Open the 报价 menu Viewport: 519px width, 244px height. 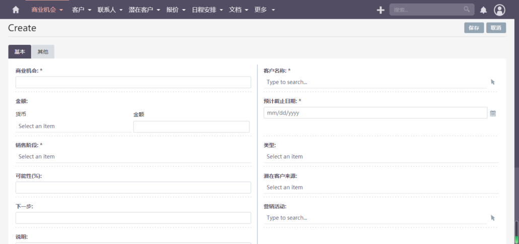pos(176,10)
